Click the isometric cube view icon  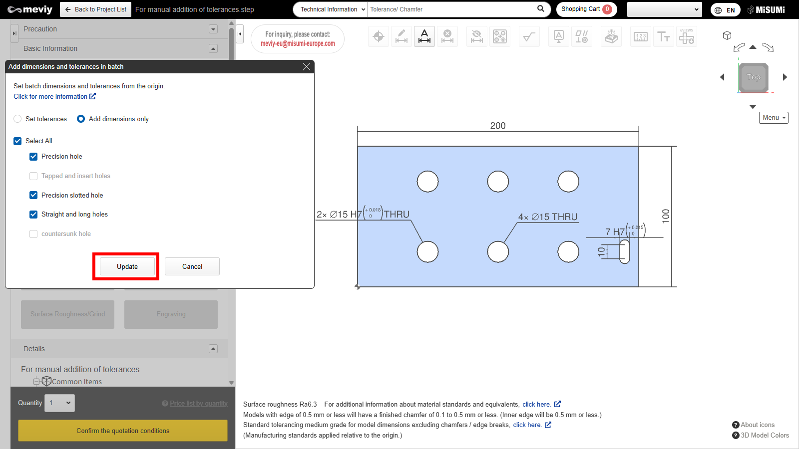pyautogui.click(x=727, y=35)
